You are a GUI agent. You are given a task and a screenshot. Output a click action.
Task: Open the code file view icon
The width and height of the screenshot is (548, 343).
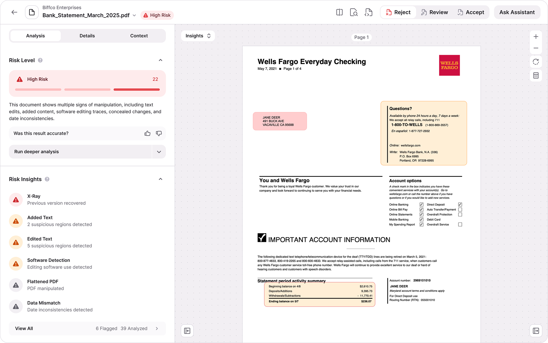click(x=368, y=12)
